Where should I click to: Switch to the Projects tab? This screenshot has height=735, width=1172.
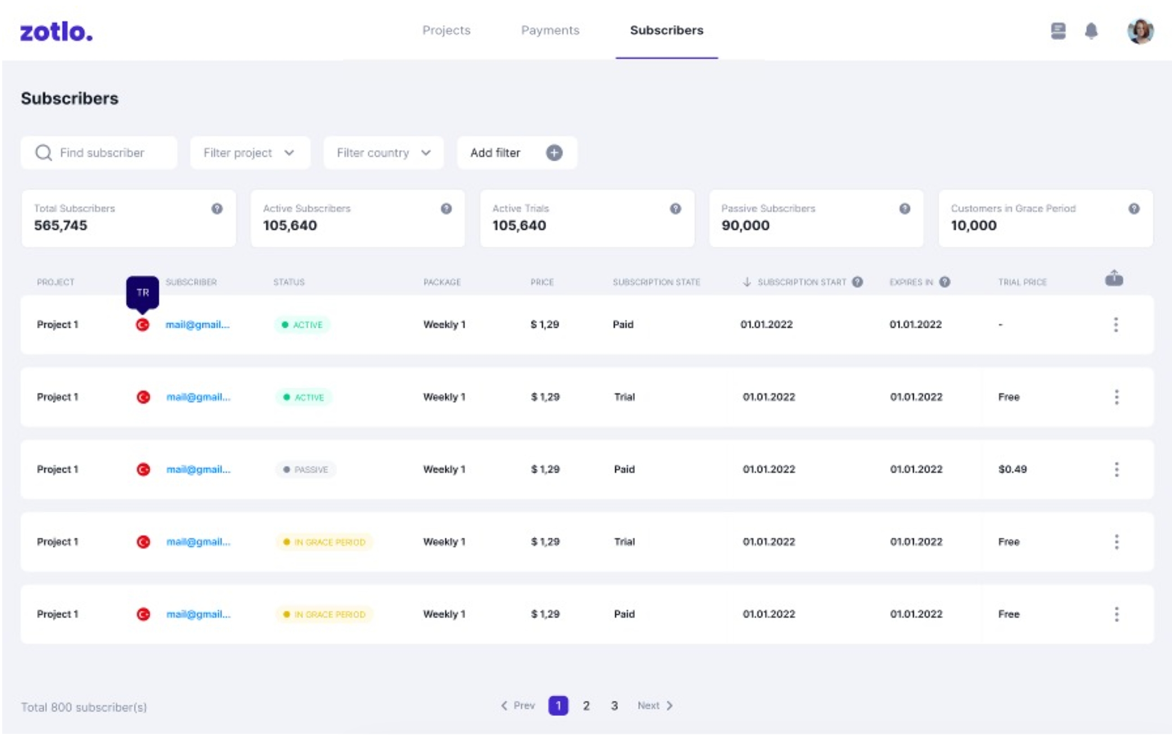[446, 30]
